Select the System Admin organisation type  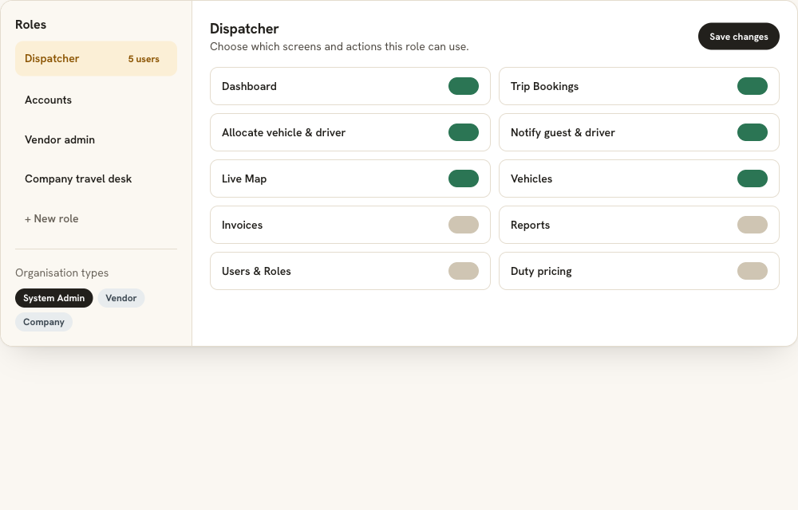54,298
